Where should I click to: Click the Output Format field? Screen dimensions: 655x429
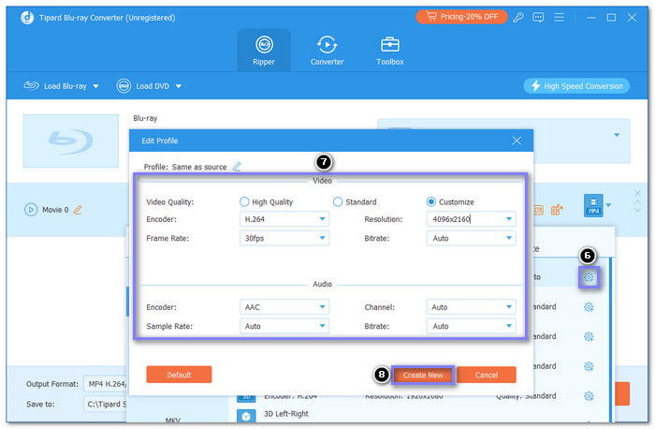coord(106,384)
